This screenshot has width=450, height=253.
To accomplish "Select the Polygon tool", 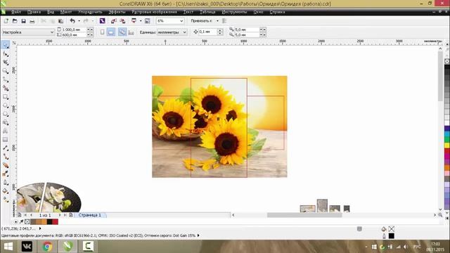I will (5, 114).
